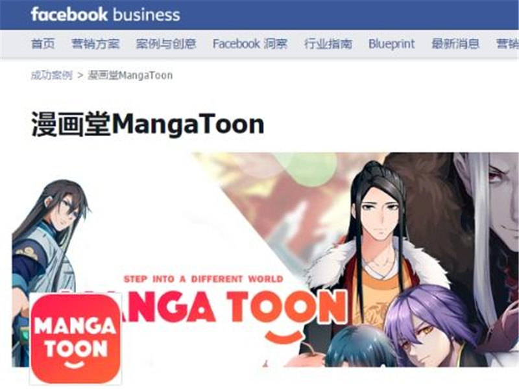This screenshot has height=389, width=519.
Task: Click the 漫画堂MangaToon breadcrumb item
Action: [x=130, y=75]
